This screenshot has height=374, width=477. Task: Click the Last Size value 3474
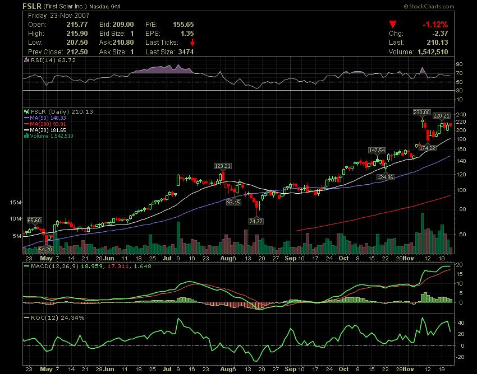pyautogui.click(x=186, y=52)
